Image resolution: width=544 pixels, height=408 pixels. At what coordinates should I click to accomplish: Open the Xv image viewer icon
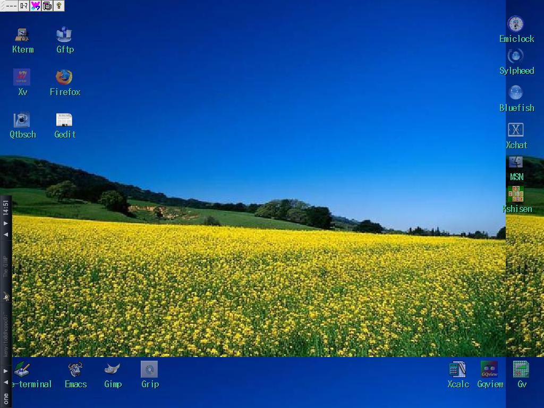pyautogui.click(x=22, y=78)
